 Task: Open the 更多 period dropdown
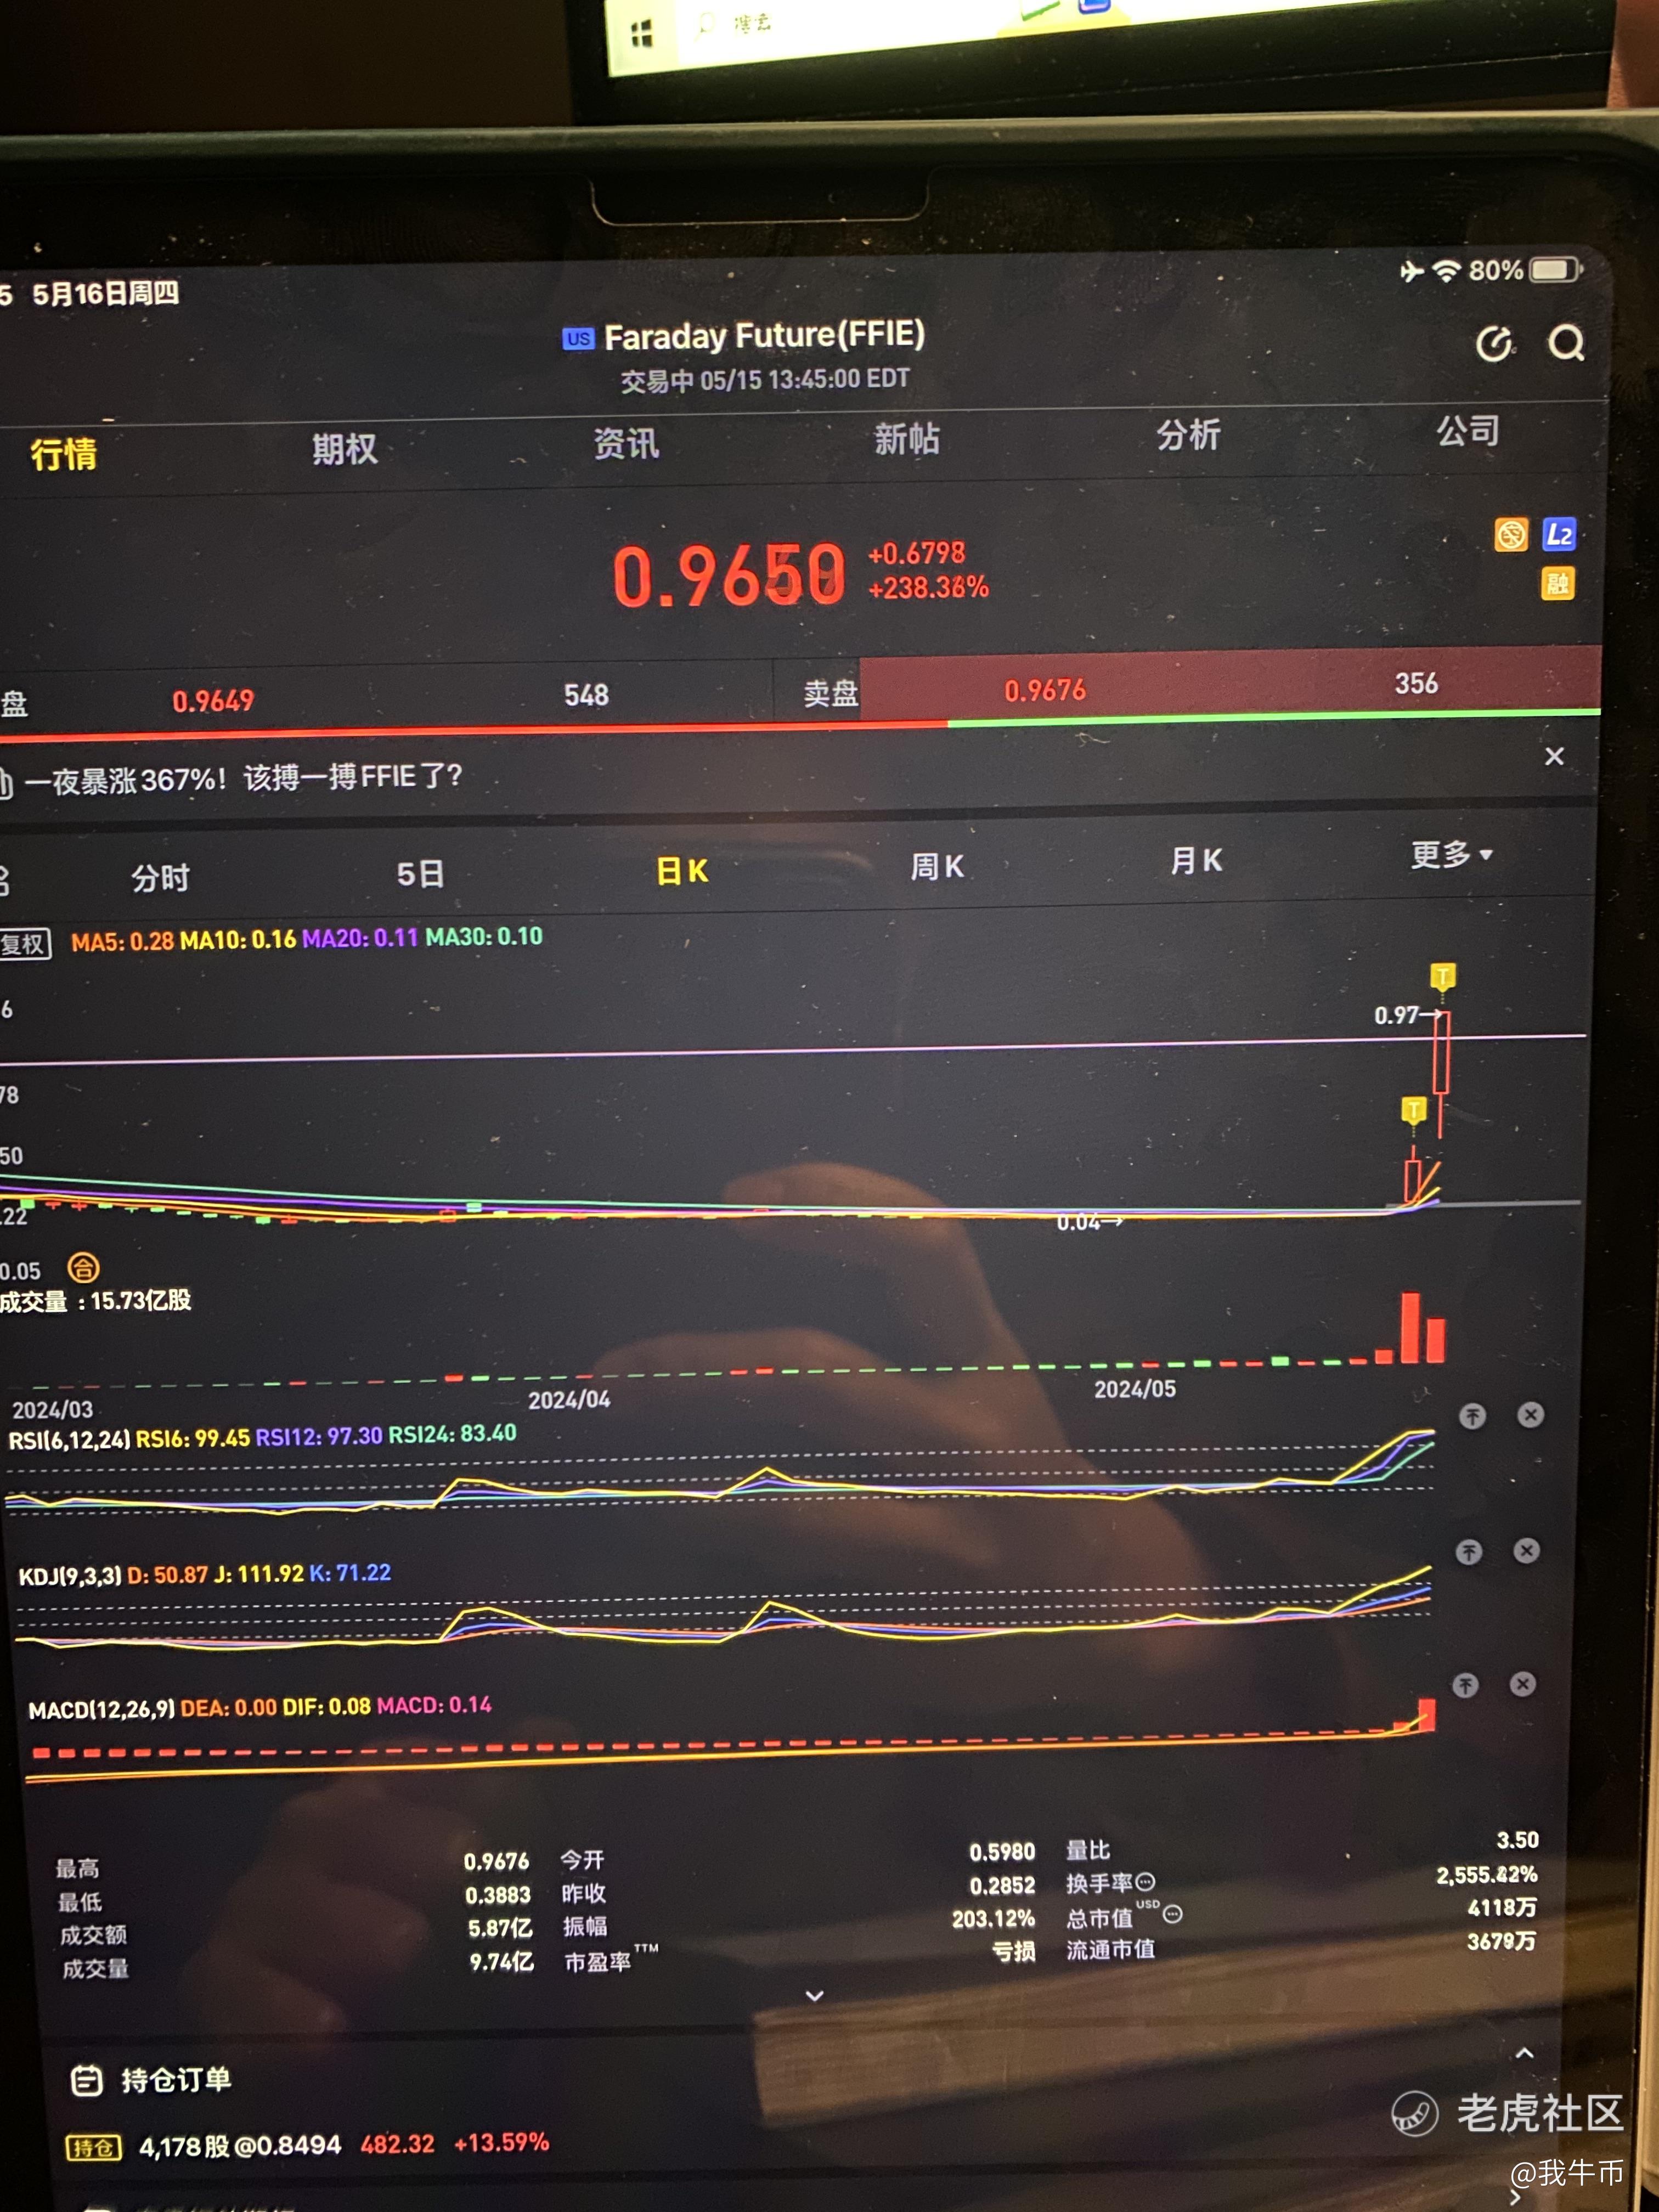[1451, 855]
